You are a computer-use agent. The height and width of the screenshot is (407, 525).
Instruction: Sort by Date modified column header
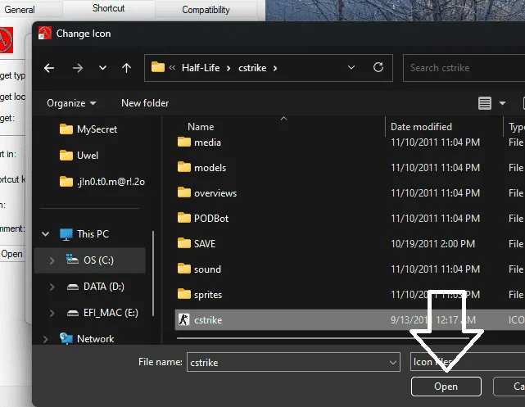(421, 127)
